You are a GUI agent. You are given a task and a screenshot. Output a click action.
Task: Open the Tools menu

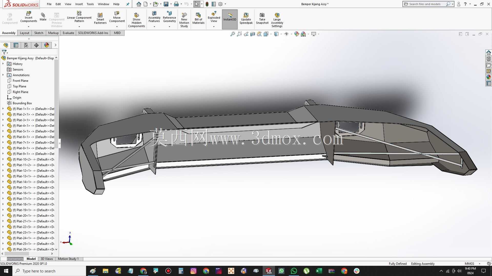coord(90,4)
